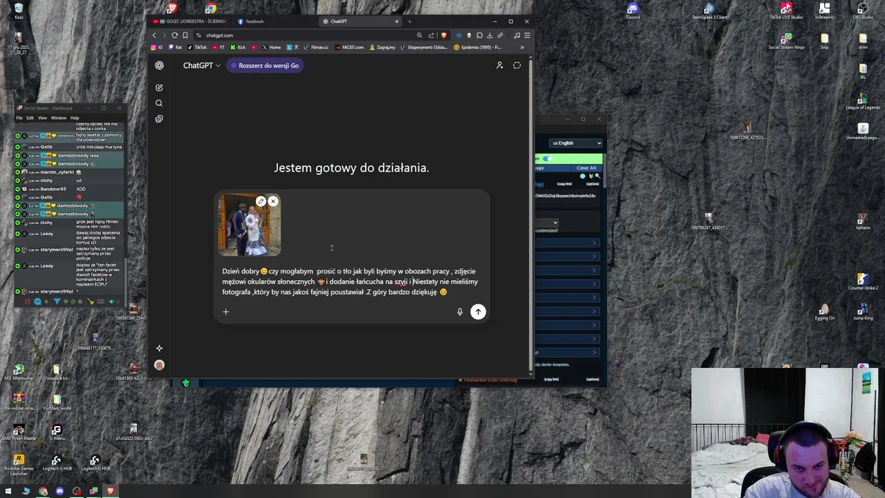Screen dimensions: 885x498
Task: Open the Filman.cc bookmark
Action: tap(316, 47)
